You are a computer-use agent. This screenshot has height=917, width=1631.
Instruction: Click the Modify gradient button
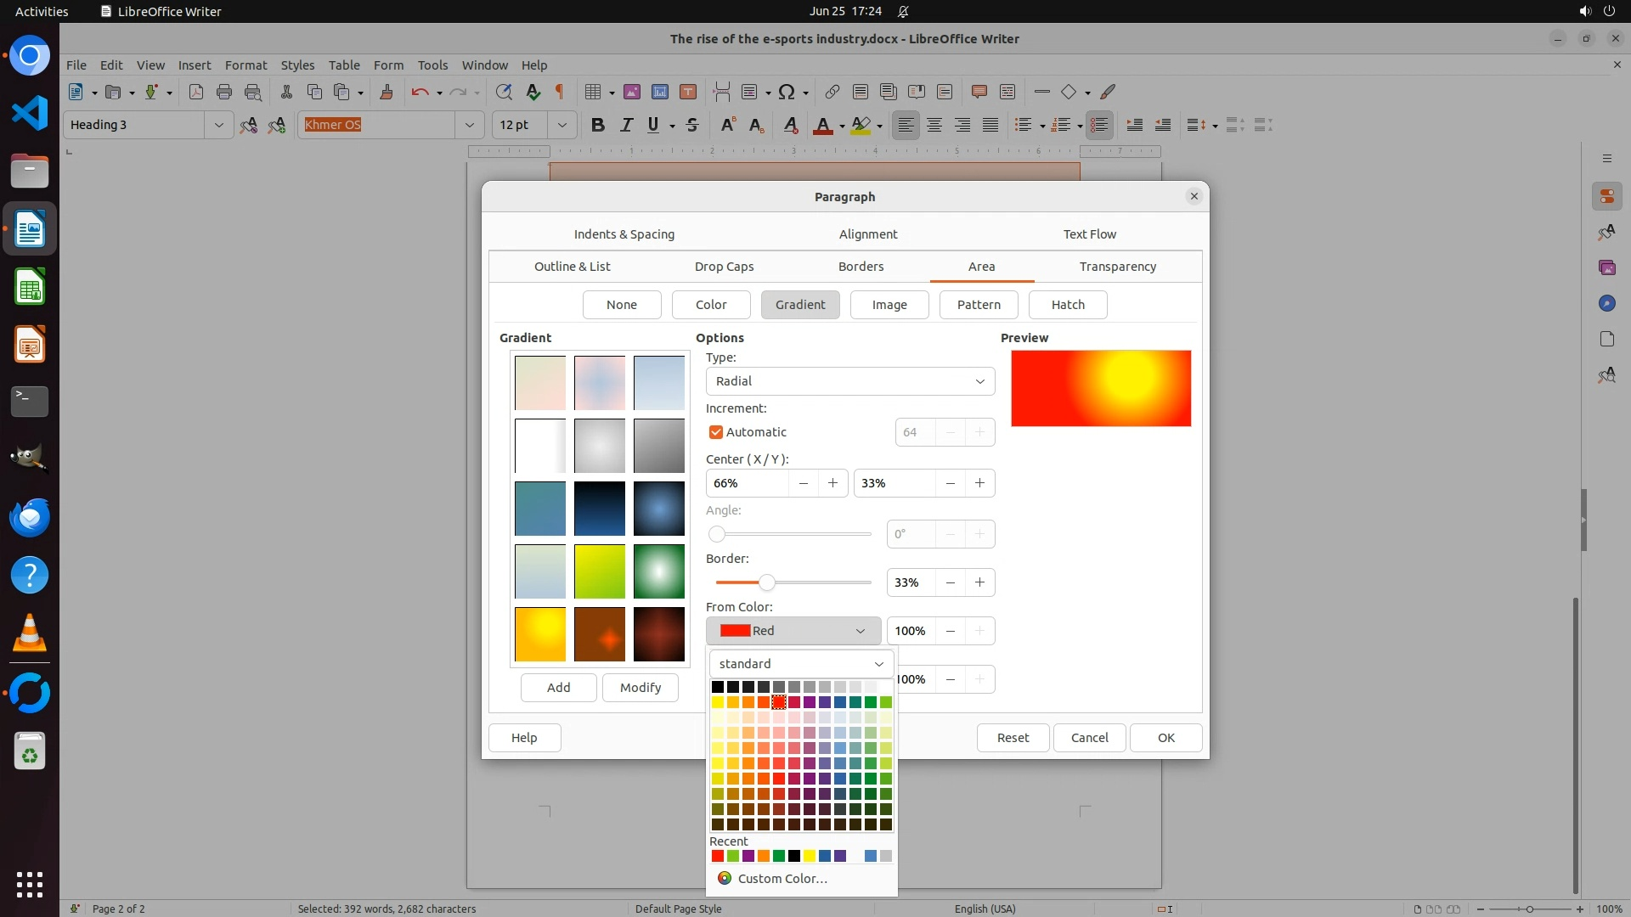click(x=640, y=688)
